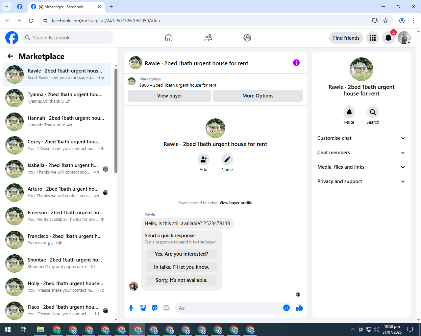Open Shontae conversation in chat list
The width and height of the screenshot is (421, 336).
[x=57, y=263]
